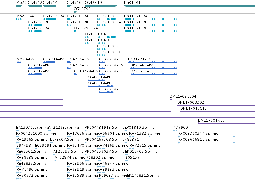The height and width of the screenshot is (180, 255).
Task: Select protein CG42319-PA
Action: click(x=111, y=65)
